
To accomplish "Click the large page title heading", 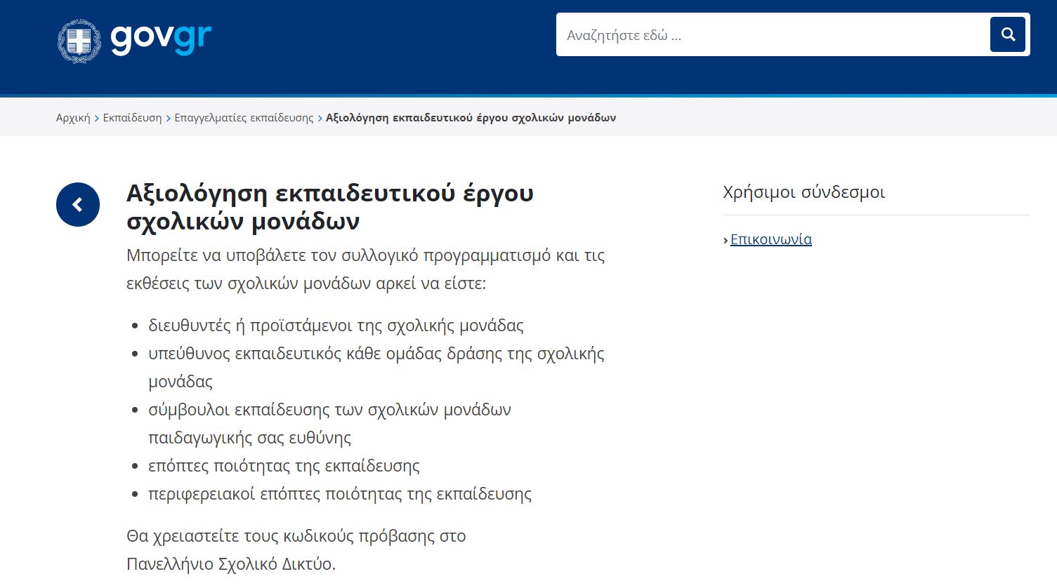I will pyautogui.click(x=329, y=206).
